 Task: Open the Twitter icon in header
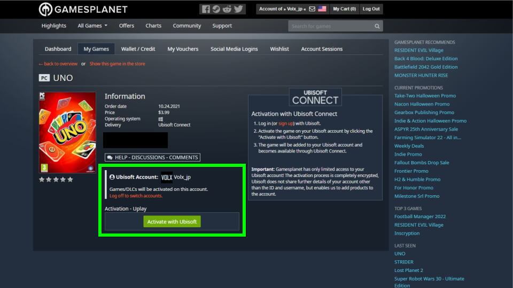238,9
